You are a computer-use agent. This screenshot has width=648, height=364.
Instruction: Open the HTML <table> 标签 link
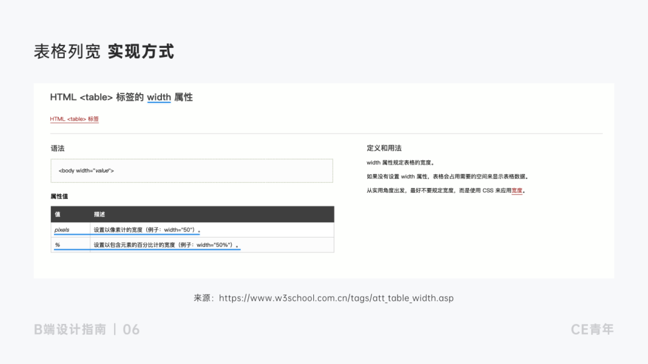point(74,119)
